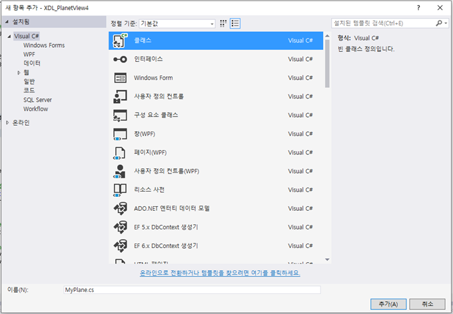Choose EF 6.x DbContext 생성기 icon
This screenshot has width=453, height=314.
tap(120, 246)
